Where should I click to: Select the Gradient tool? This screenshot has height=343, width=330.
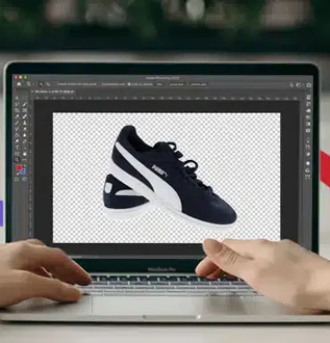17,135
